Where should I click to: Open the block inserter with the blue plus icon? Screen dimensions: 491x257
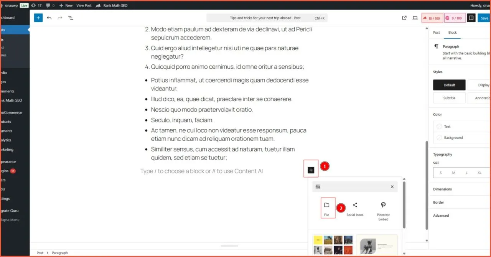pyautogui.click(x=38, y=18)
